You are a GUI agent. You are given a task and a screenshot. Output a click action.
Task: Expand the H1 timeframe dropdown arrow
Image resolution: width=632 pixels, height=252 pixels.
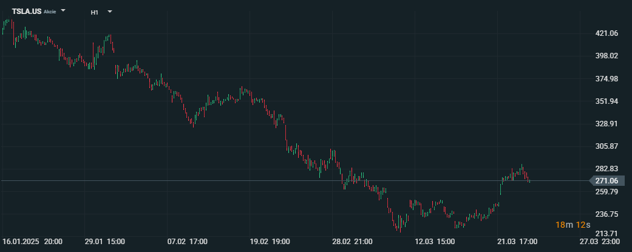pyautogui.click(x=110, y=12)
